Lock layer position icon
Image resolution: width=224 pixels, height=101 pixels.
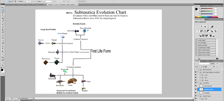204,66
